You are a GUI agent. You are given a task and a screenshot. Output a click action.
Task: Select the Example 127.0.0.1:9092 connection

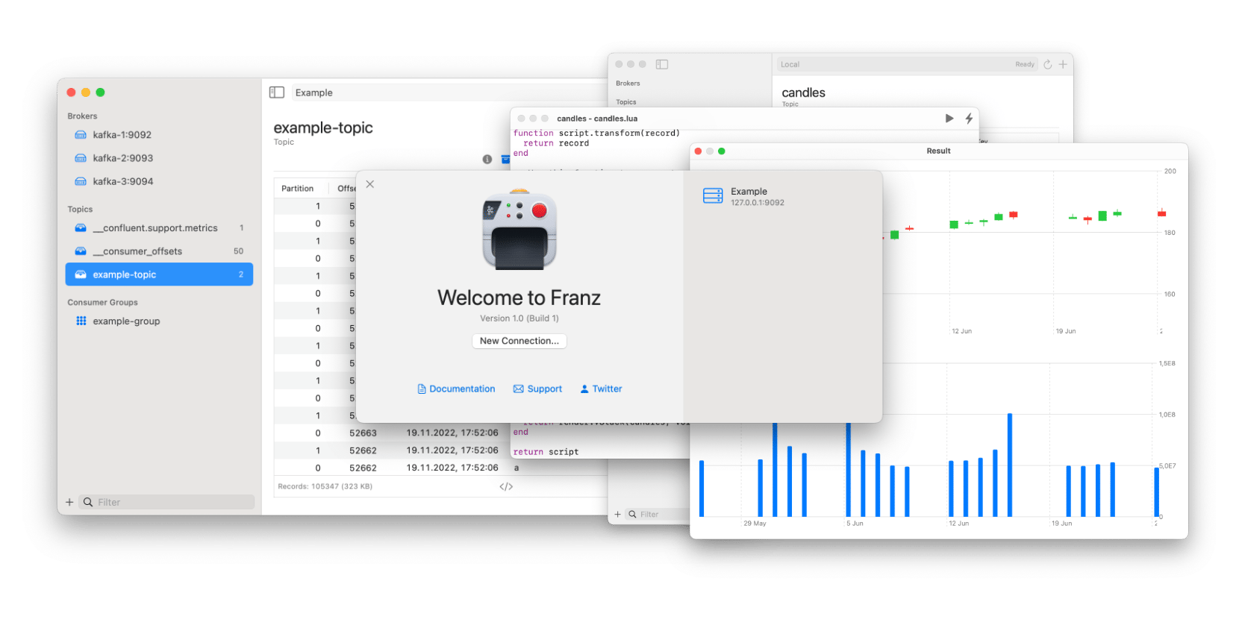click(x=782, y=197)
